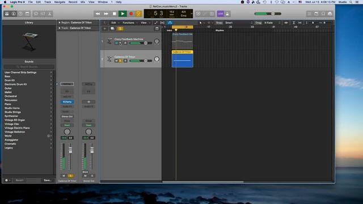Open the Mix menu
The width and height of the screenshot is (363, 204).
pyautogui.click(x=83, y=2)
